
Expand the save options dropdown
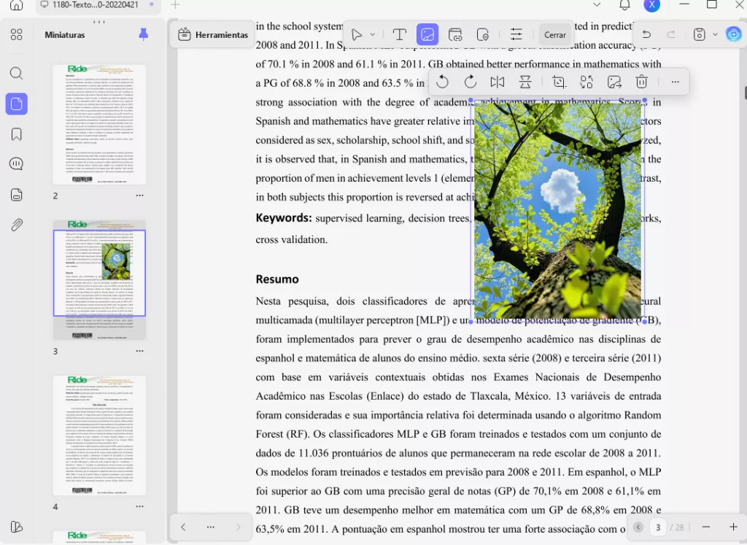point(715,34)
